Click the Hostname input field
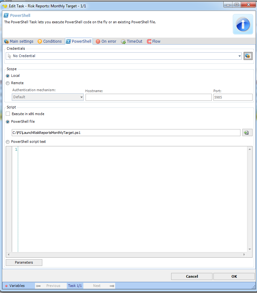Image resolution: width=257 pixels, height=293 pixels. pyautogui.click(x=149, y=97)
